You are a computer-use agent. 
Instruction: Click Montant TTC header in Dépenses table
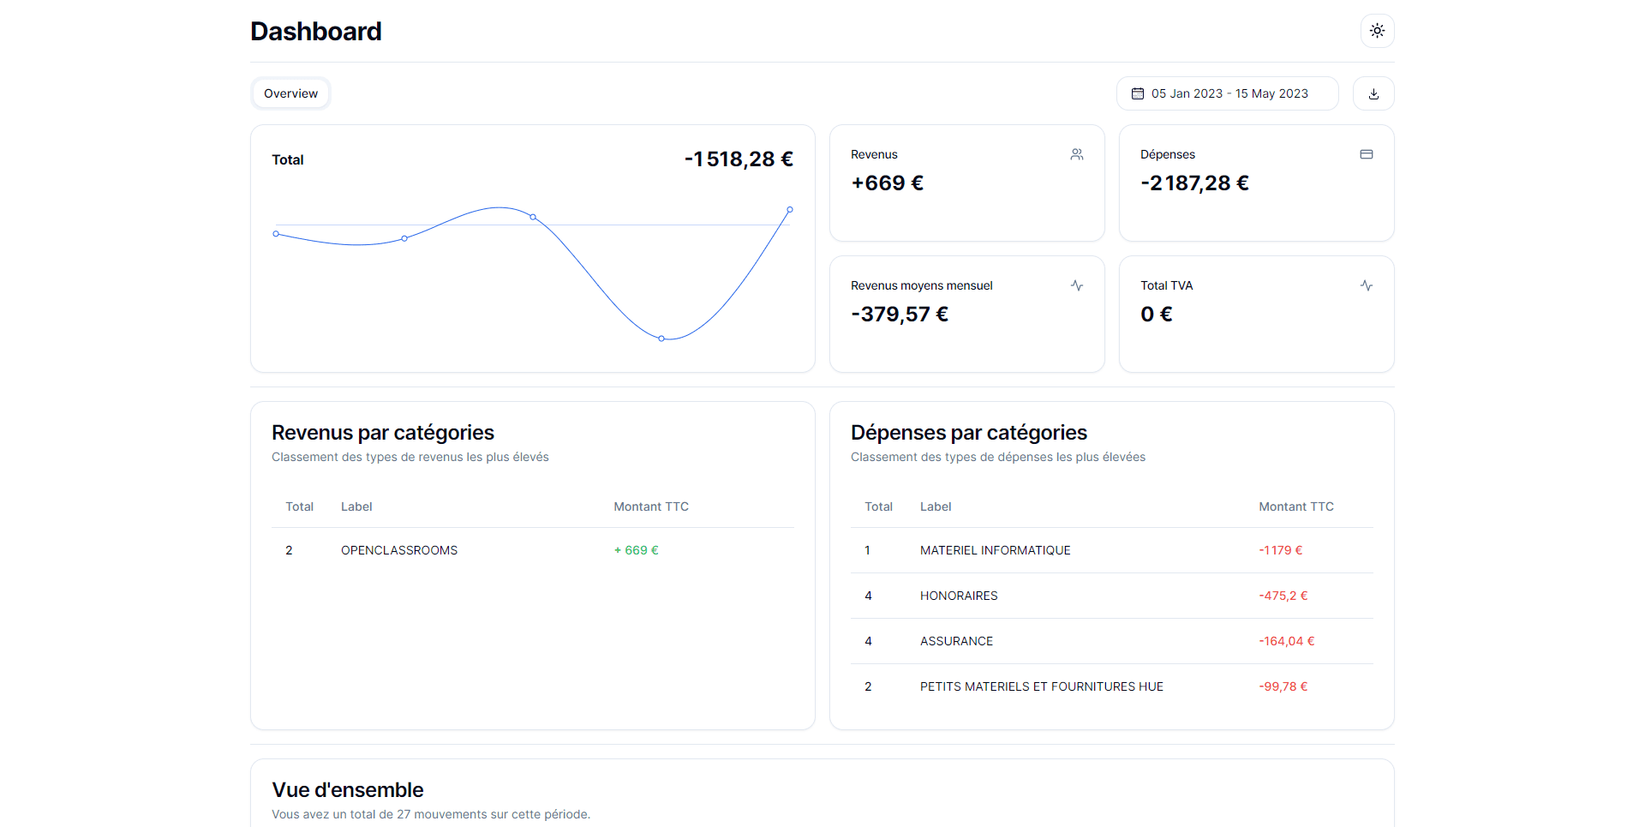point(1295,506)
